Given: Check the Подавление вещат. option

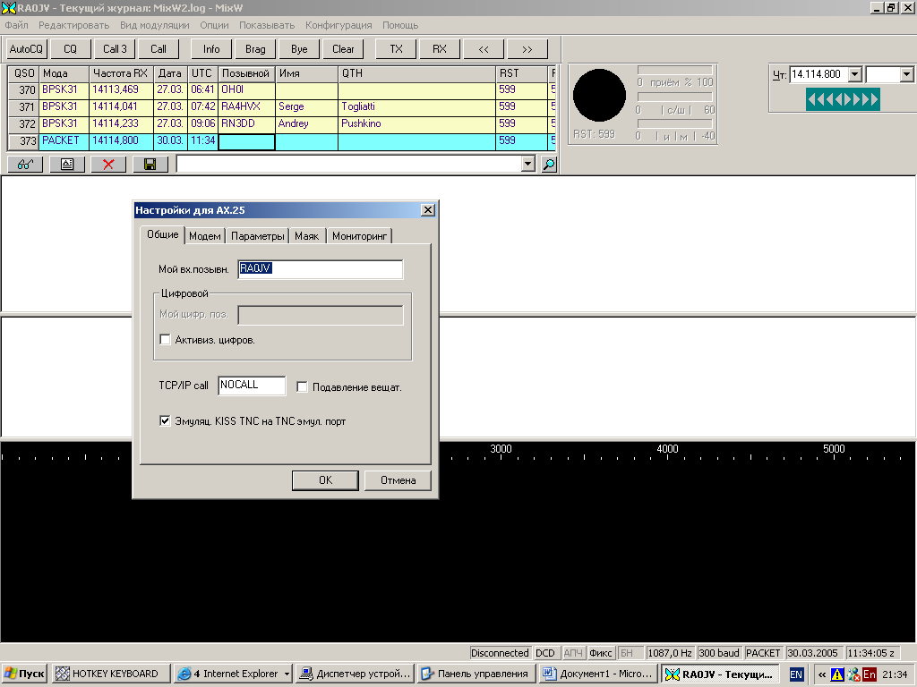Looking at the screenshot, I should click(303, 387).
